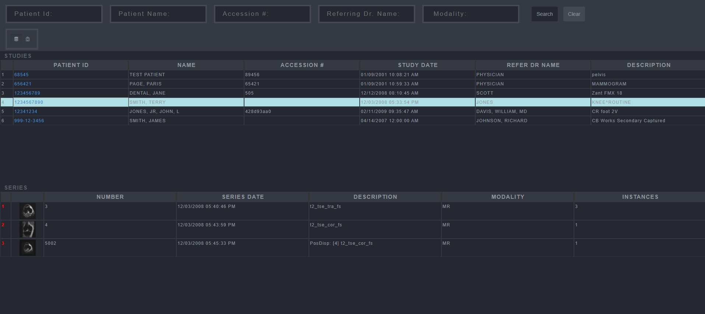Sort studies by Name column header

[186, 65]
